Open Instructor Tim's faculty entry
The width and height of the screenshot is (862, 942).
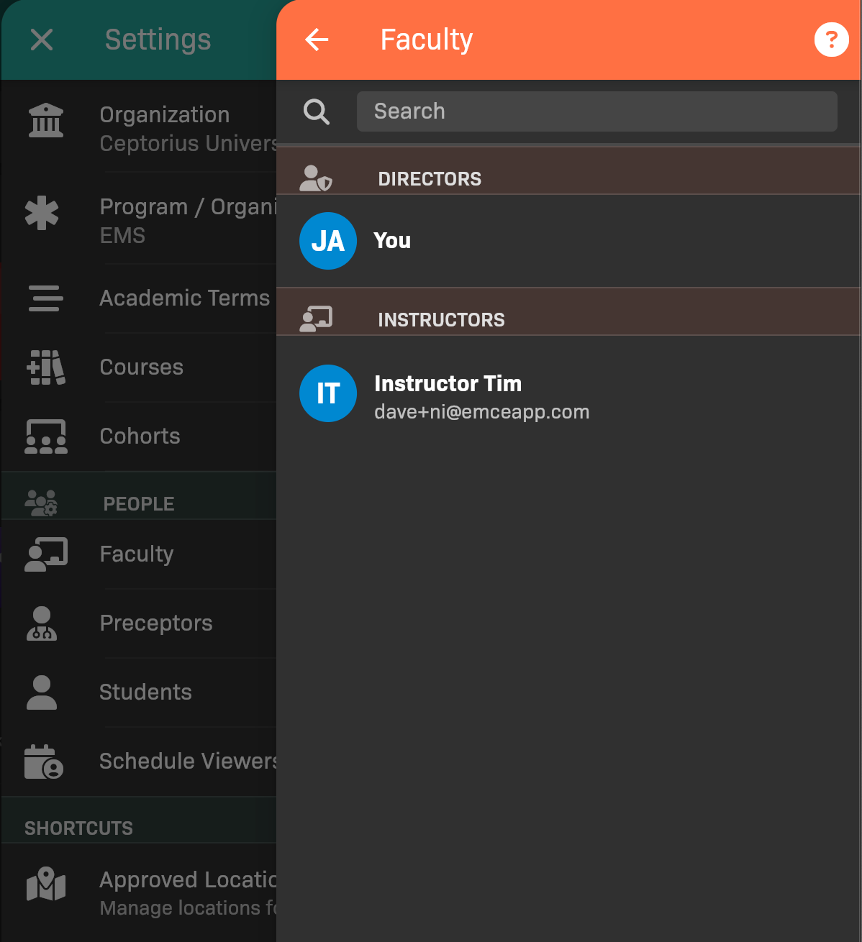pyautogui.click(x=481, y=396)
